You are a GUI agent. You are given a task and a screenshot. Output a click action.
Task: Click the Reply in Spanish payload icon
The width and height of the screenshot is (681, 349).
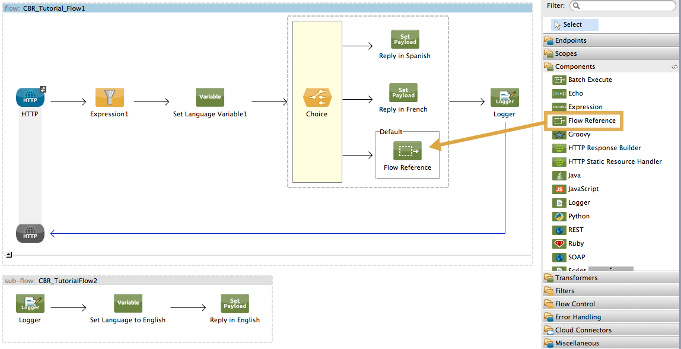pos(405,39)
